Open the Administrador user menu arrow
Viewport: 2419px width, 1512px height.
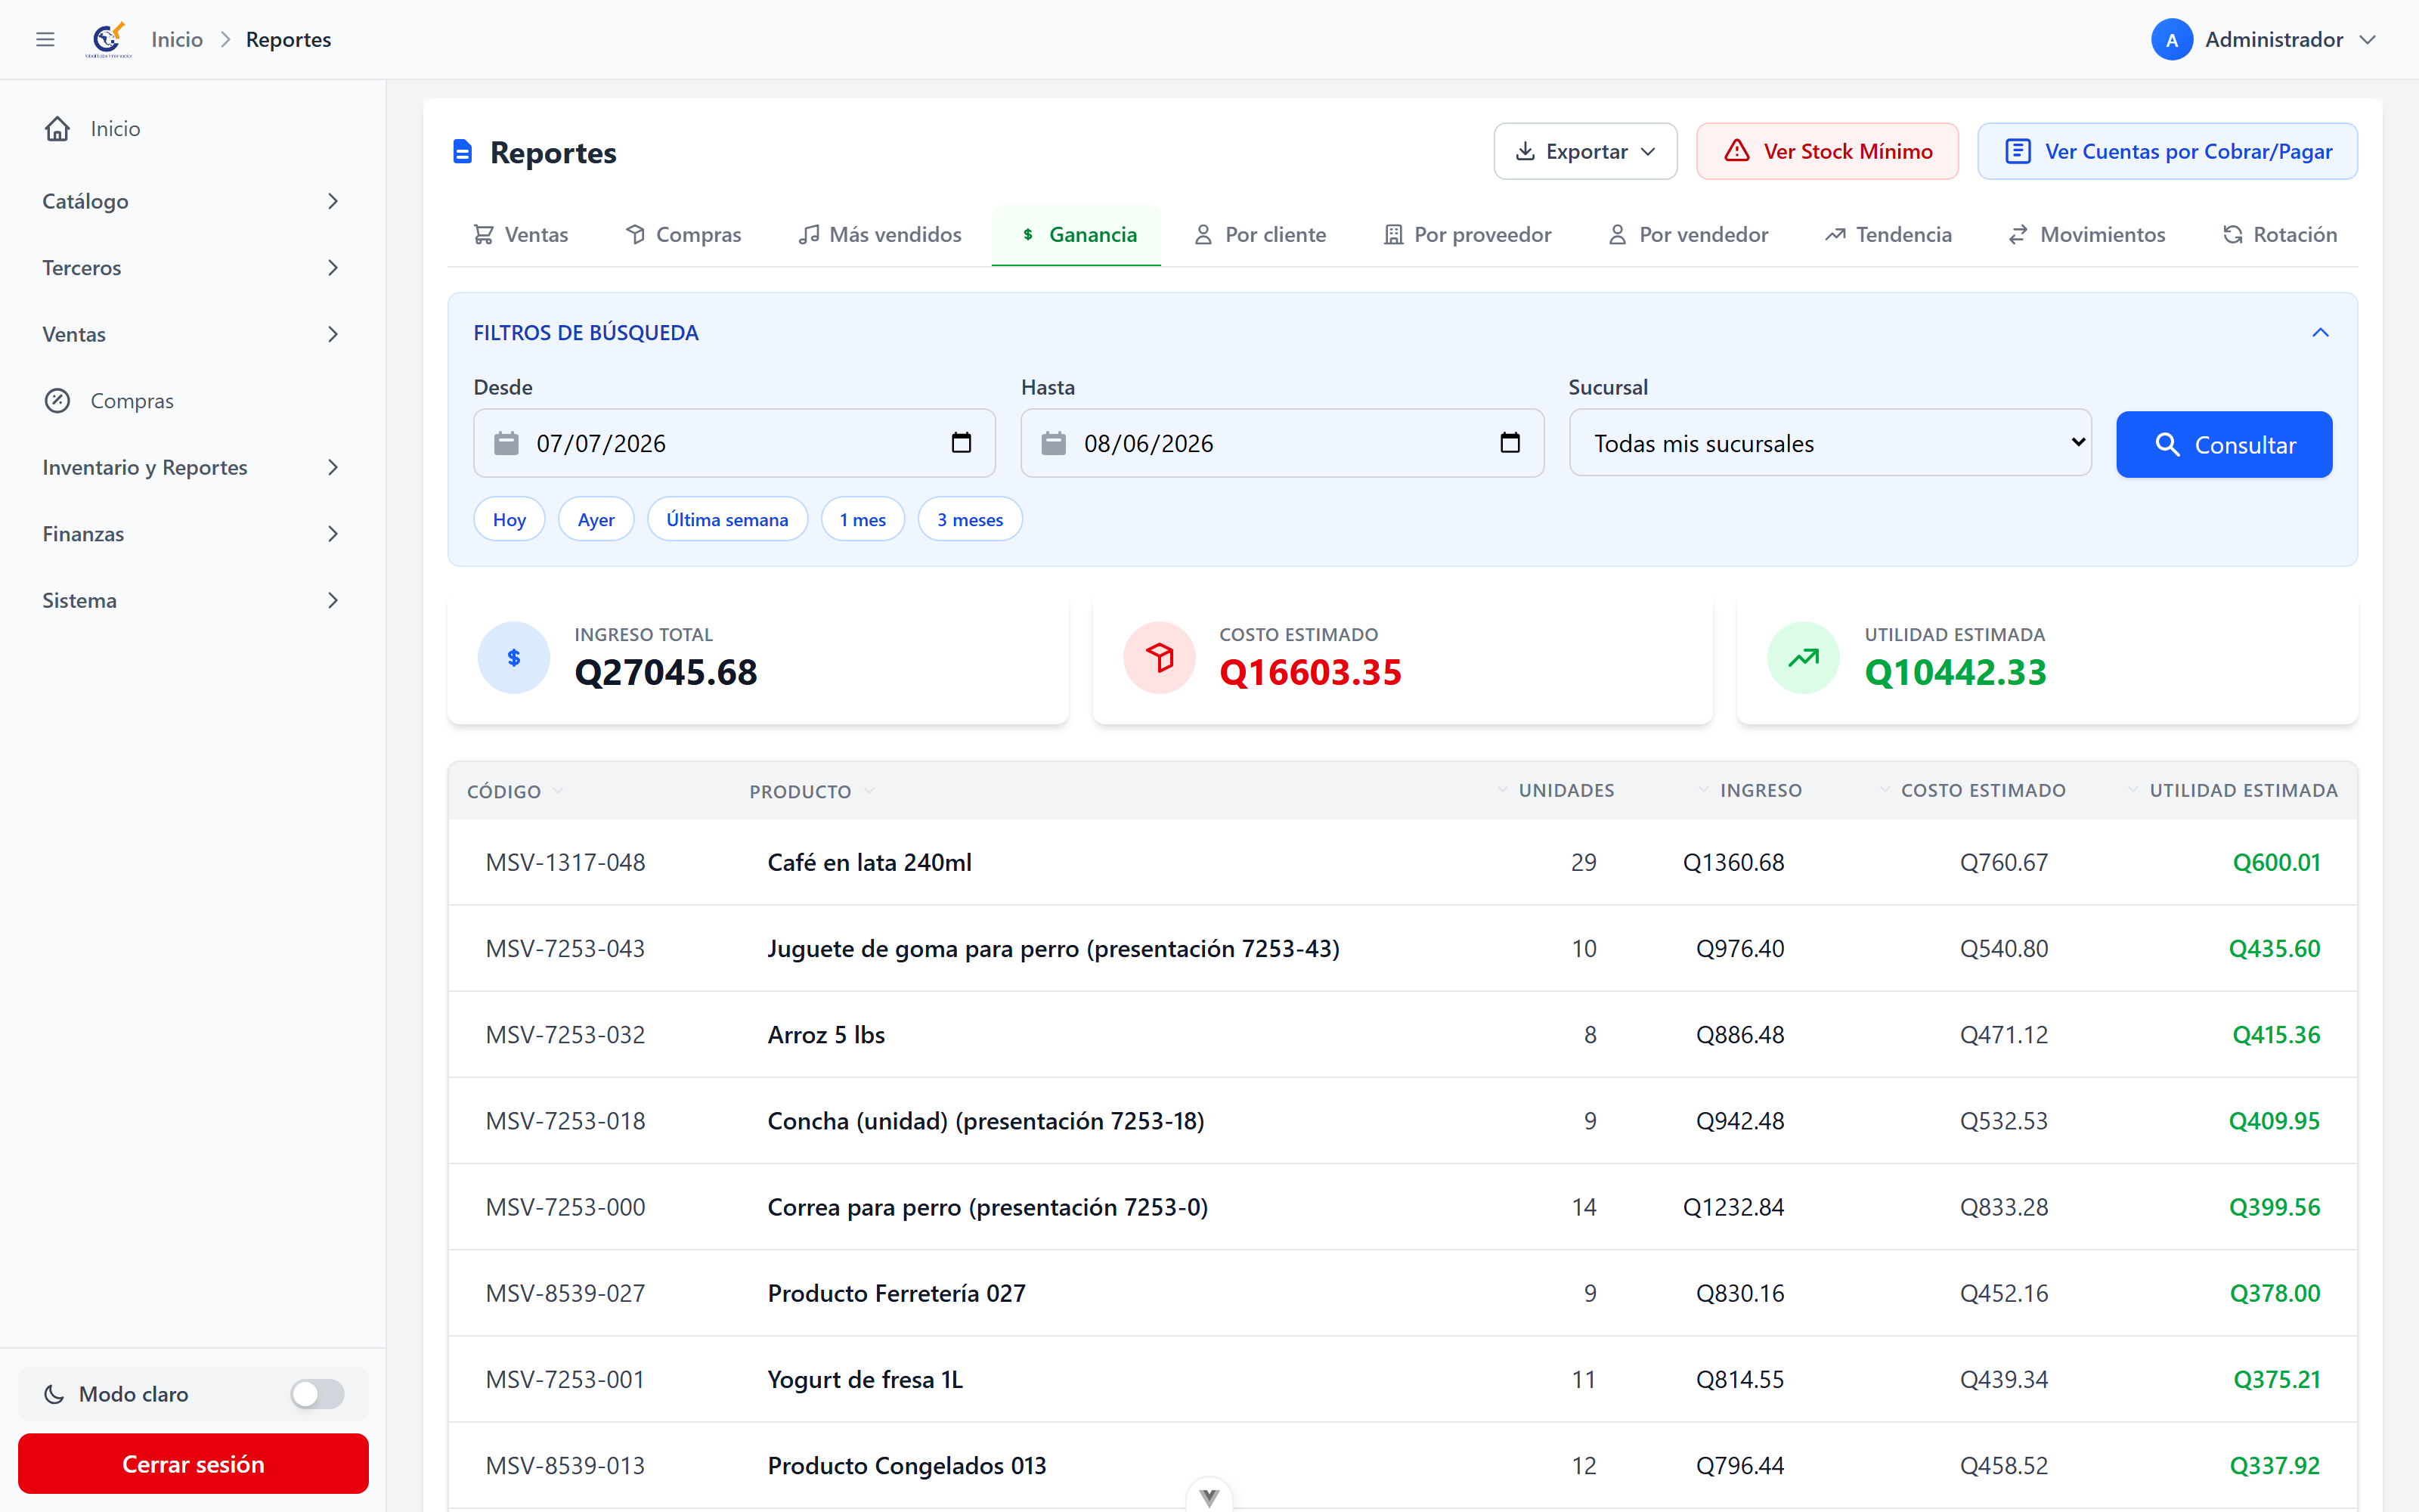tap(2368, 40)
